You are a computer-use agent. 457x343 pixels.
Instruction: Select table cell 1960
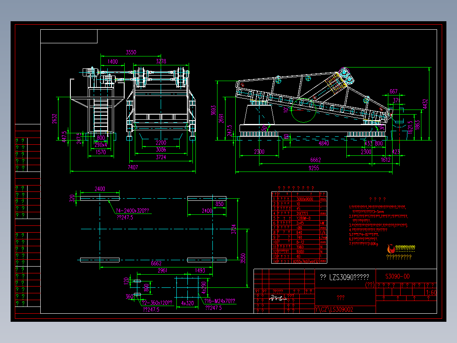coord(300,247)
